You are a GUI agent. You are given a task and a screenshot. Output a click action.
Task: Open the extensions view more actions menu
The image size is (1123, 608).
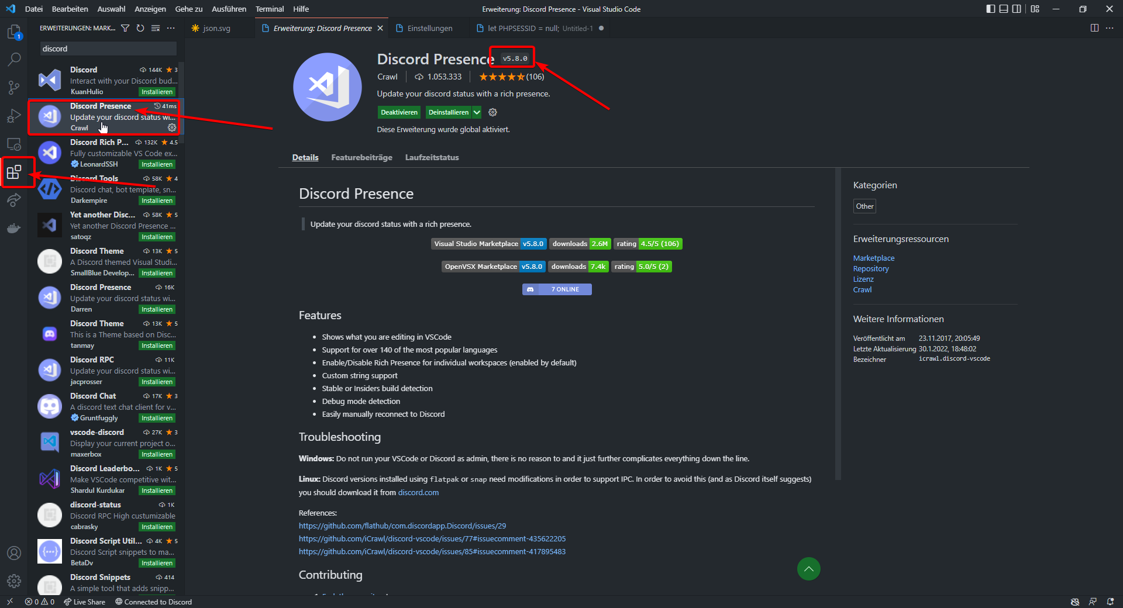pos(171,28)
